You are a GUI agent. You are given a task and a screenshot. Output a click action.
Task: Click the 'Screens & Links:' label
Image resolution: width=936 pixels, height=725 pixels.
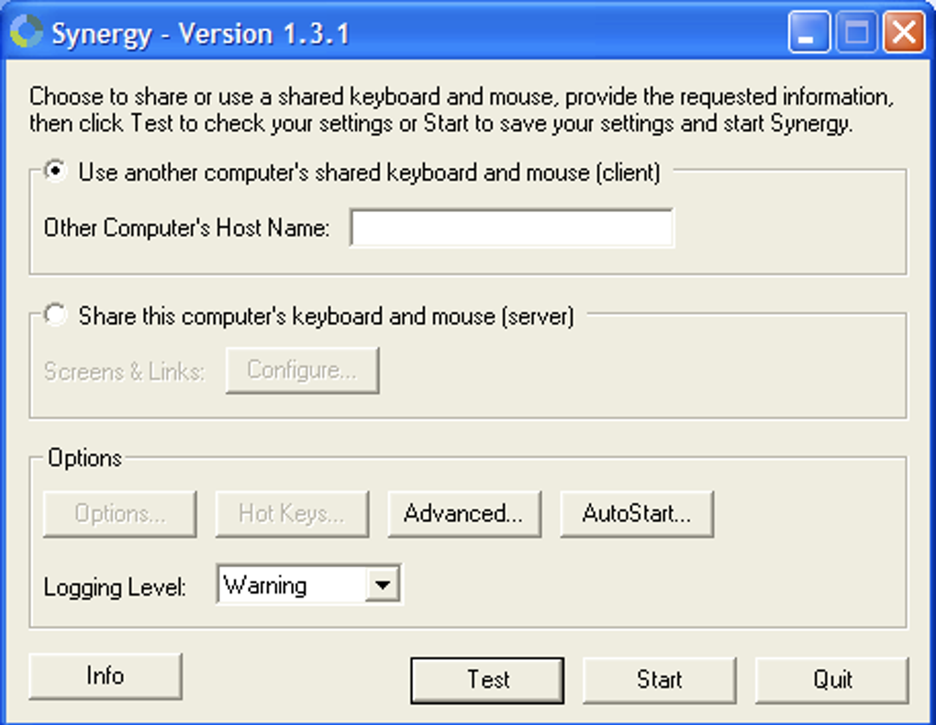point(124,372)
